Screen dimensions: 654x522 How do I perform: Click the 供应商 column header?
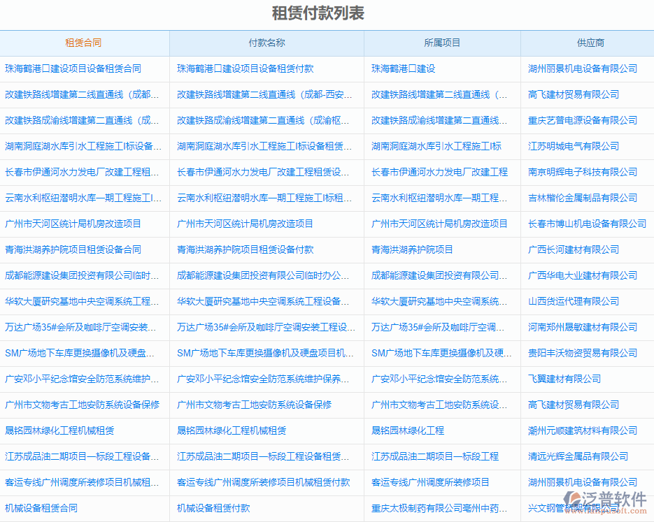coord(587,43)
